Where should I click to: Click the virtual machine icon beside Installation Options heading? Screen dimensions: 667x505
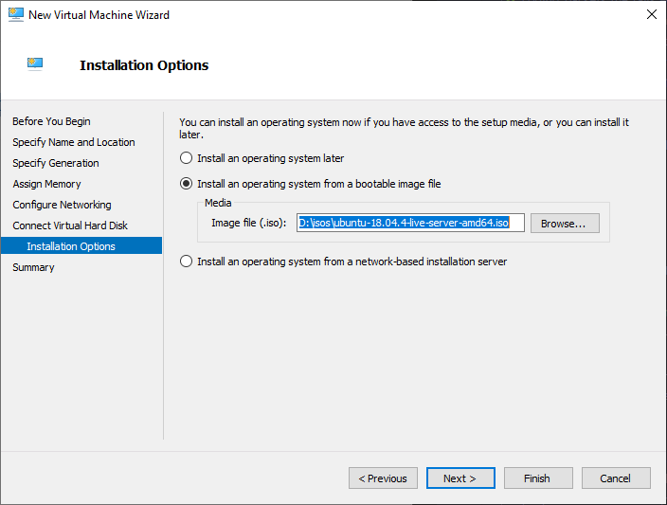point(35,64)
